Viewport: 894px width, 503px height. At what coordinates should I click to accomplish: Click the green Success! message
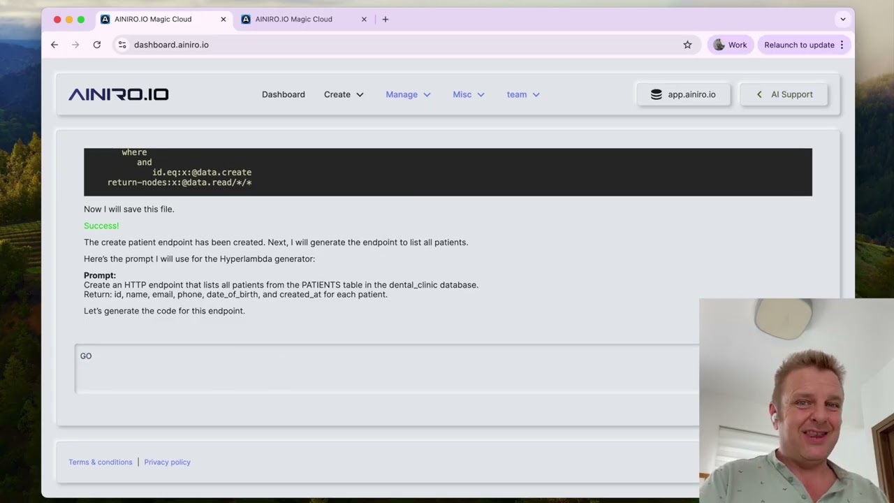[101, 226]
